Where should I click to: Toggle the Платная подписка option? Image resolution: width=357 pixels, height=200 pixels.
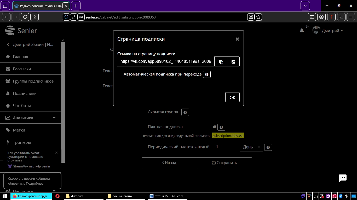point(165,127)
